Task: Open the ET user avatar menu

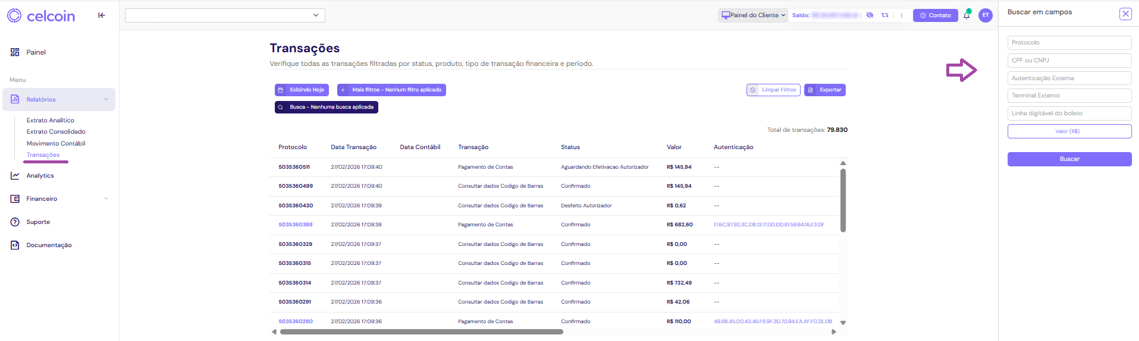Action: pyautogui.click(x=986, y=15)
